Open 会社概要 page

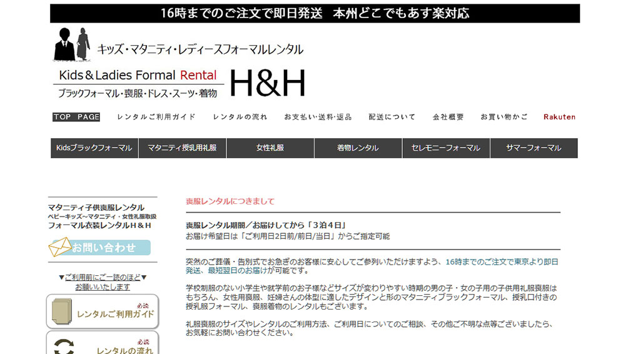tap(448, 117)
